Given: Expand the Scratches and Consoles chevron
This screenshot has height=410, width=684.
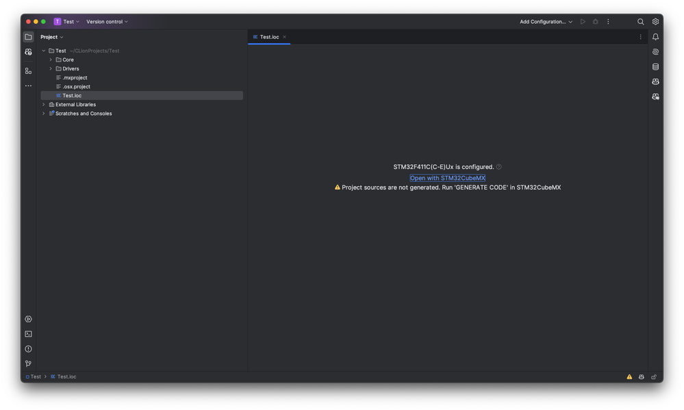Looking at the screenshot, I should pyautogui.click(x=44, y=114).
